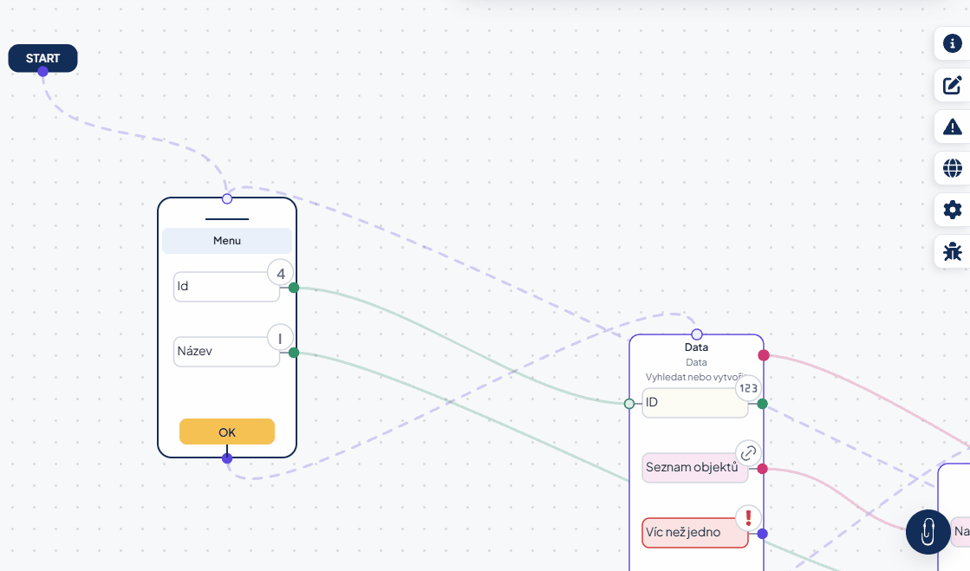Click the Id field in Menu node

pos(226,287)
